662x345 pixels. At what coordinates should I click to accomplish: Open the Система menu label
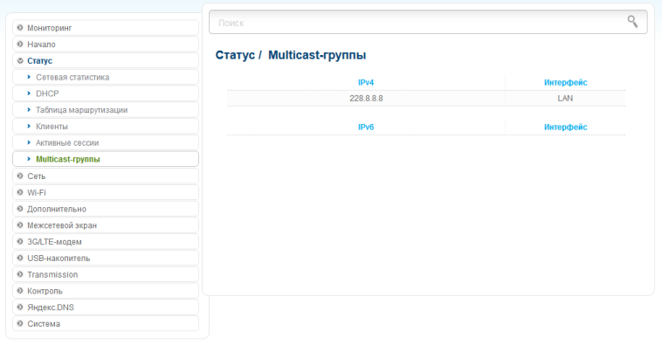tap(44, 324)
